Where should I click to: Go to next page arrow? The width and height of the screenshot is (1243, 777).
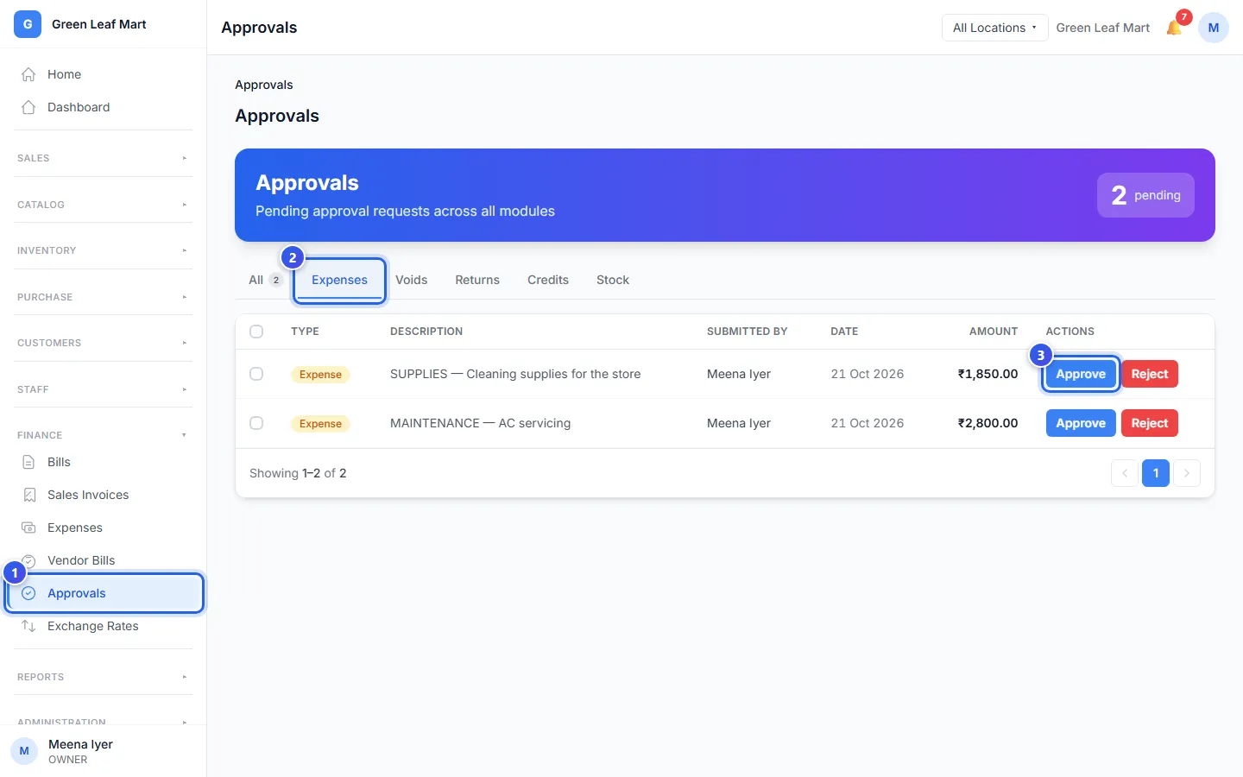[x=1187, y=473]
